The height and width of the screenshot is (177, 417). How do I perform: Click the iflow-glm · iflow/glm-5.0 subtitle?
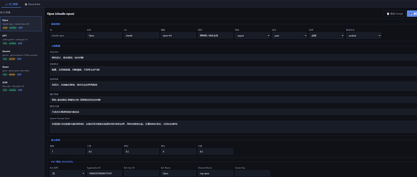13,86
